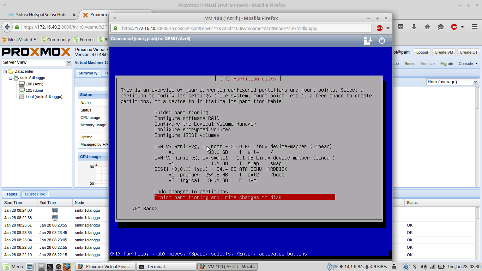The image size is (482, 271).
Task: Switch to the Cluster log tab
Action: coord(35,194)
